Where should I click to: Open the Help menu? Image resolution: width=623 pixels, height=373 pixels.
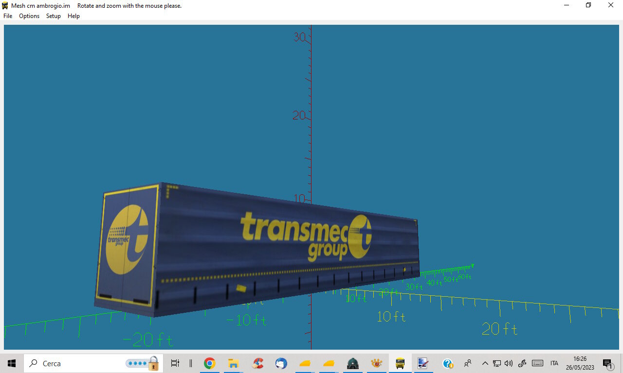pos(73,16)
